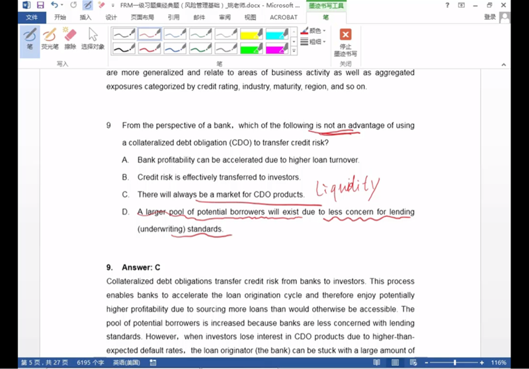The image size is (529, 369).
Task: Choose the magenta highlighter pen
Action: click(x=277, y=48)
